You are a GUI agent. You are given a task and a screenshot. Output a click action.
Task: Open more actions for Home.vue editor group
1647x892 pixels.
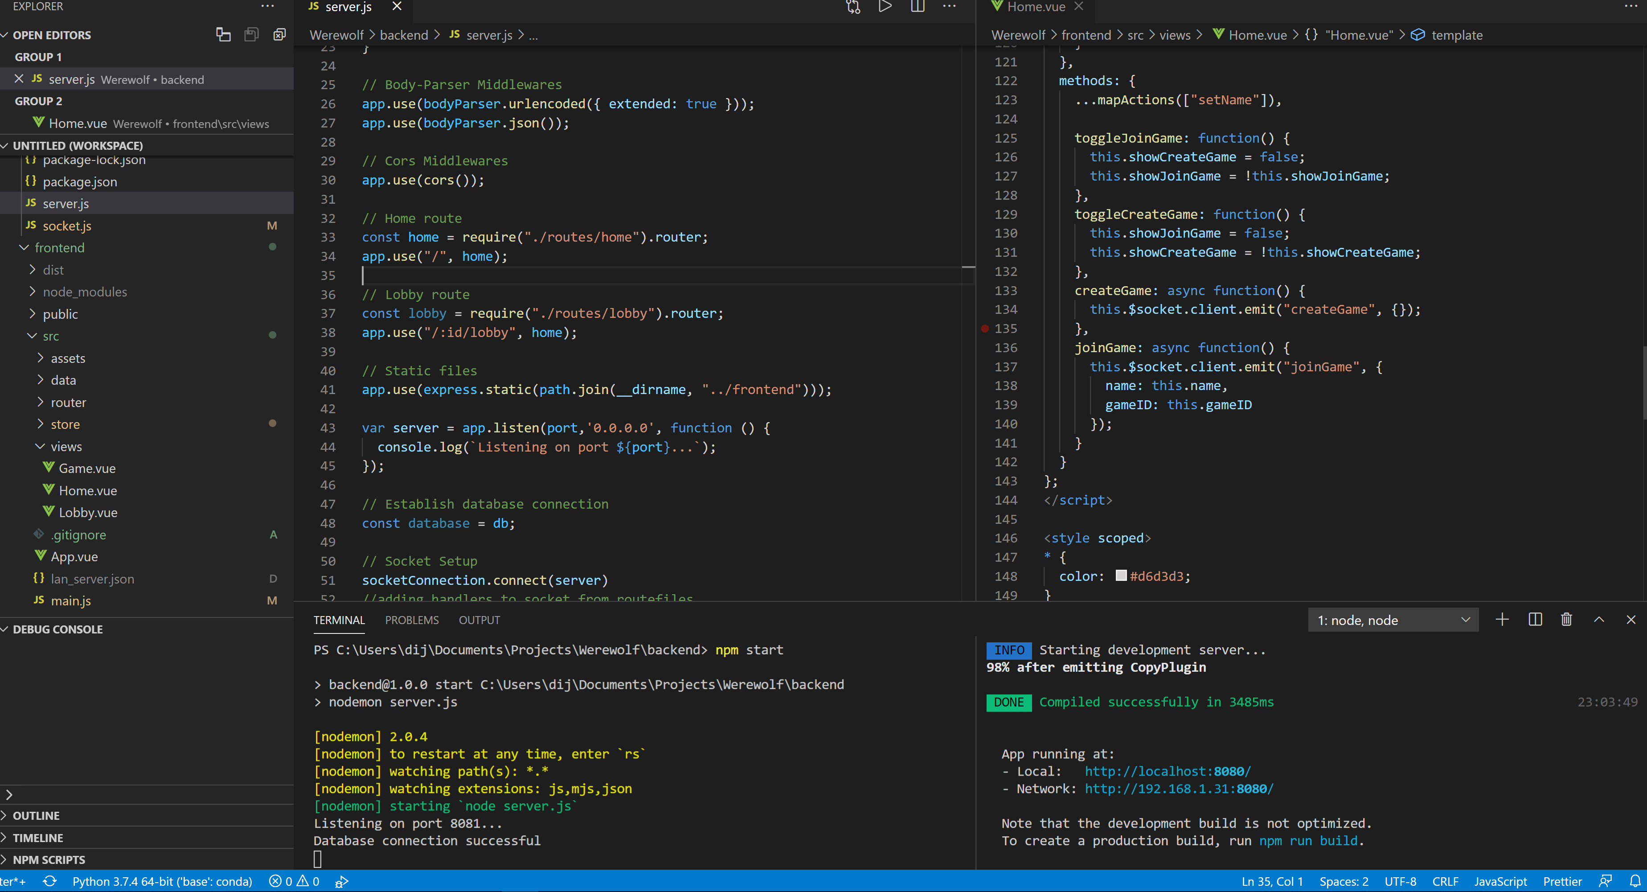pos(1631,6)
